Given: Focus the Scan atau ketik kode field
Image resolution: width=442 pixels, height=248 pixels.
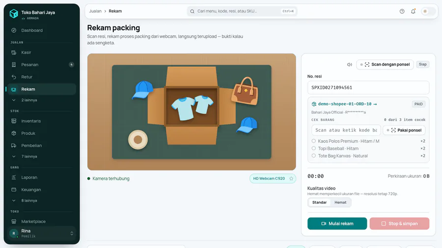Looking at the screenshot, I should coord(346,130).
